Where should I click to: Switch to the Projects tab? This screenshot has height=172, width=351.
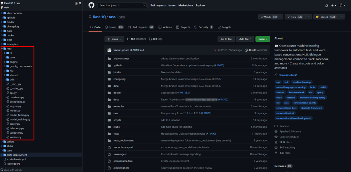click(x=183, y=27)
